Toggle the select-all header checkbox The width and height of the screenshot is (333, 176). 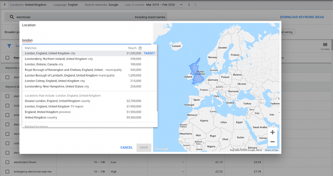(x=7, y=58)
